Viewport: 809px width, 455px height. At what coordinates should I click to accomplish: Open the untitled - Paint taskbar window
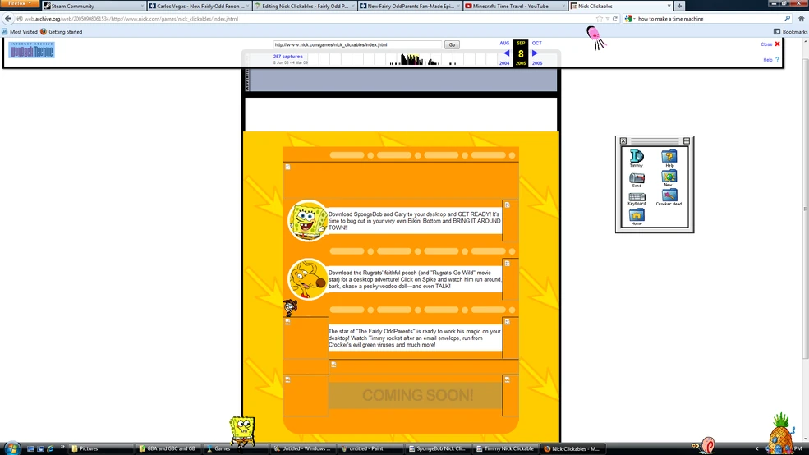click(x=371, y=448)
